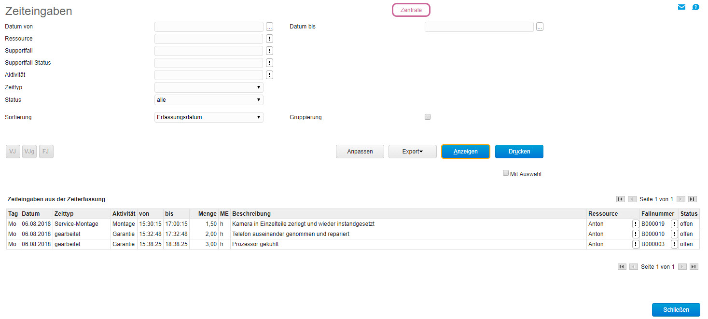Expand the Zeittyp dropdown
The width and height of the screenshot is (708, 319).
(208, 87)
